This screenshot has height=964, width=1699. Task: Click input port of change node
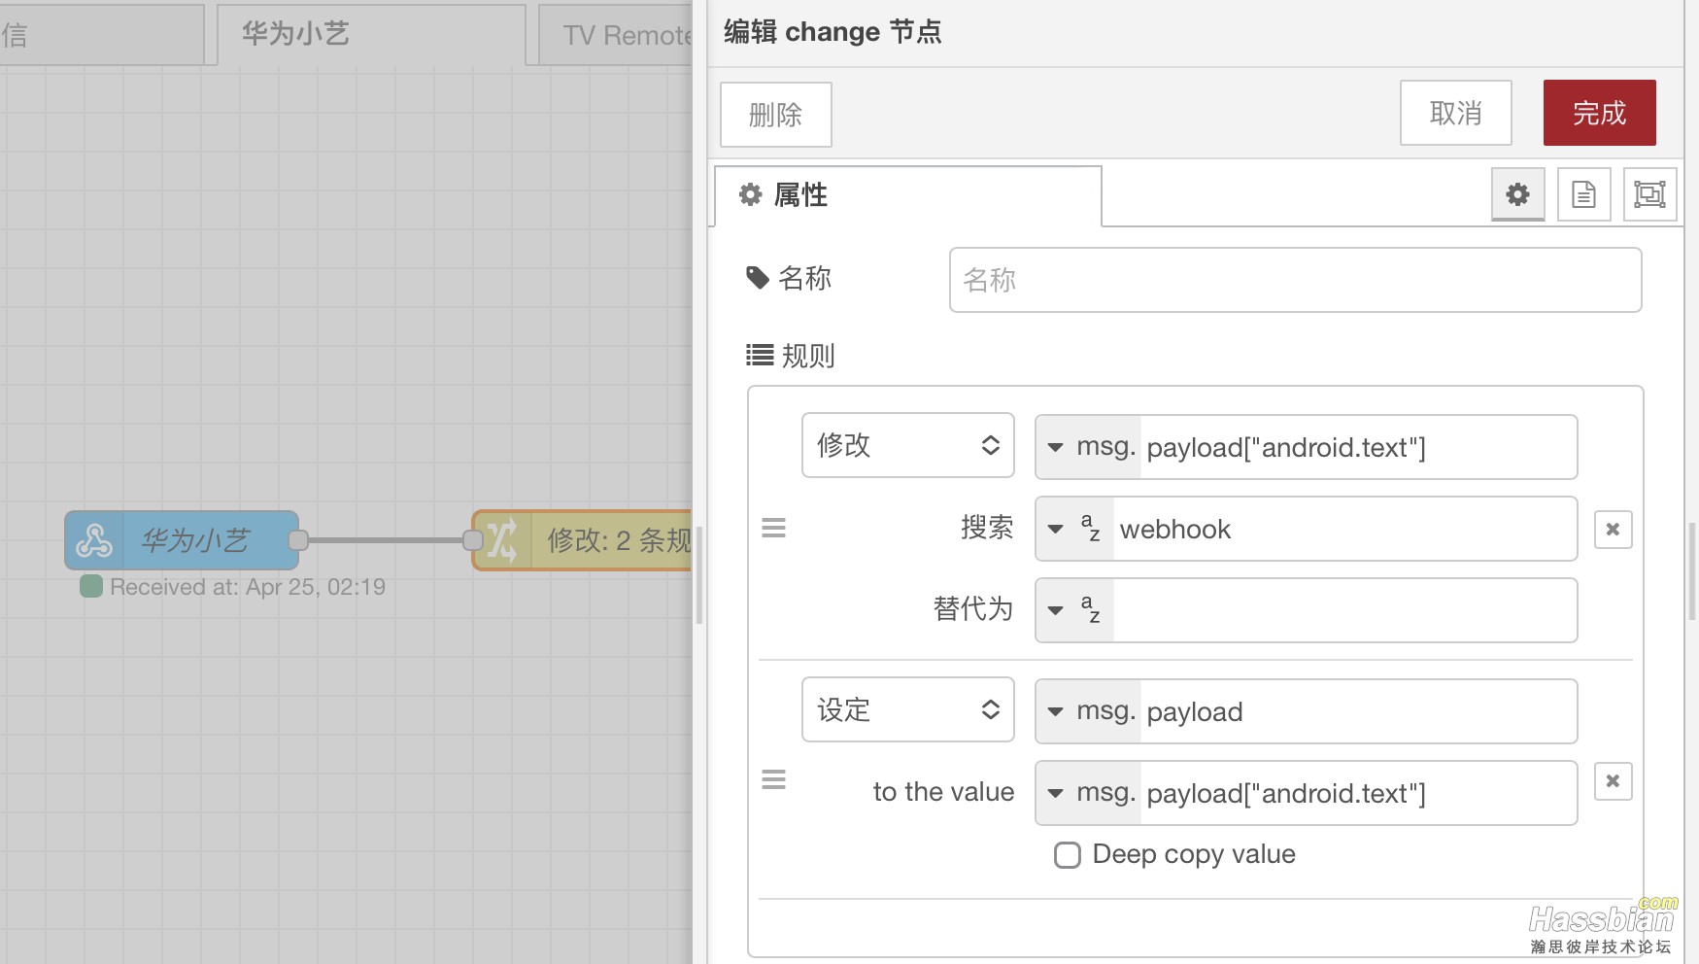(473, 540)
